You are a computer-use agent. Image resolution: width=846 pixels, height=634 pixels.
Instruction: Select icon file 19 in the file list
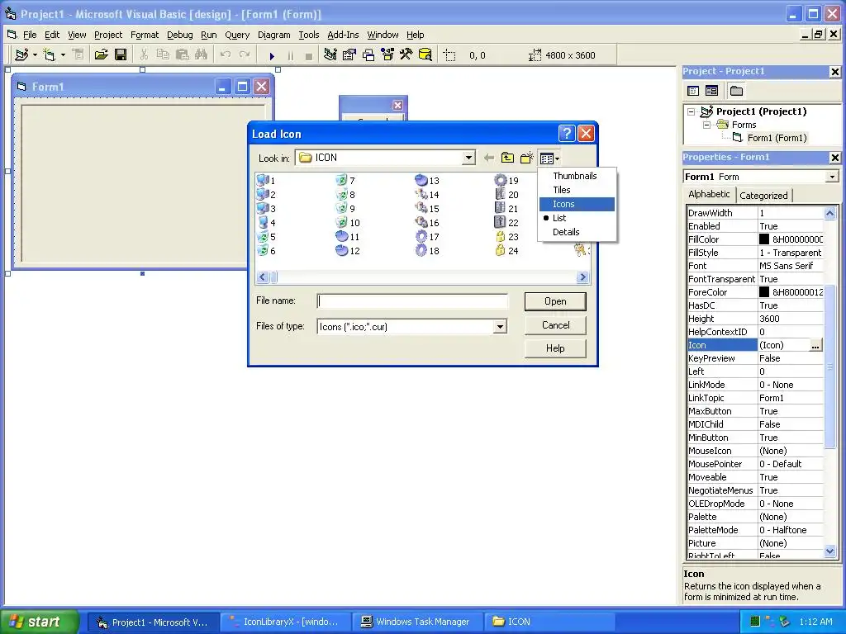coord(506,181)
